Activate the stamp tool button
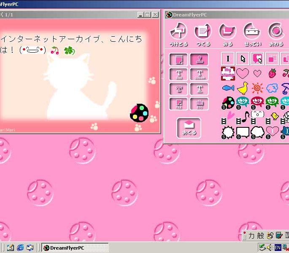Viewport: 289px width, 253px height. [x=199, y=59]
